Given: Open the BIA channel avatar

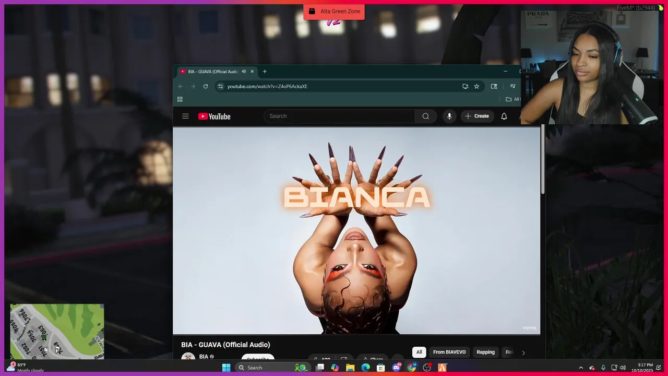Looking at the screenshot, I should 188,356.
